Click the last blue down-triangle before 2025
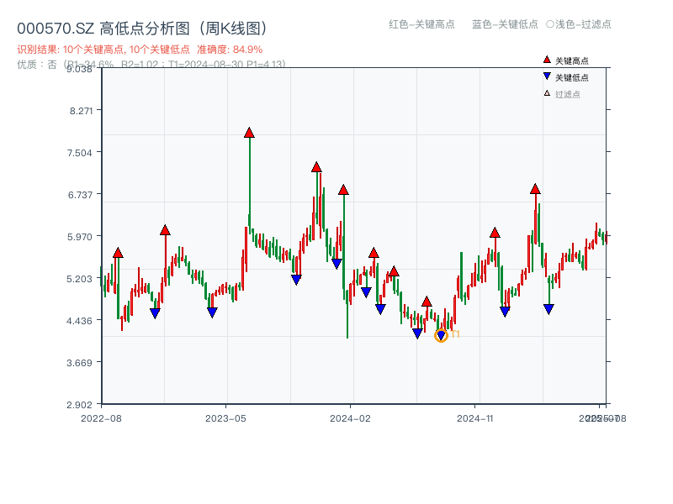This screenshot has width=673, height=504. [547, 307]
